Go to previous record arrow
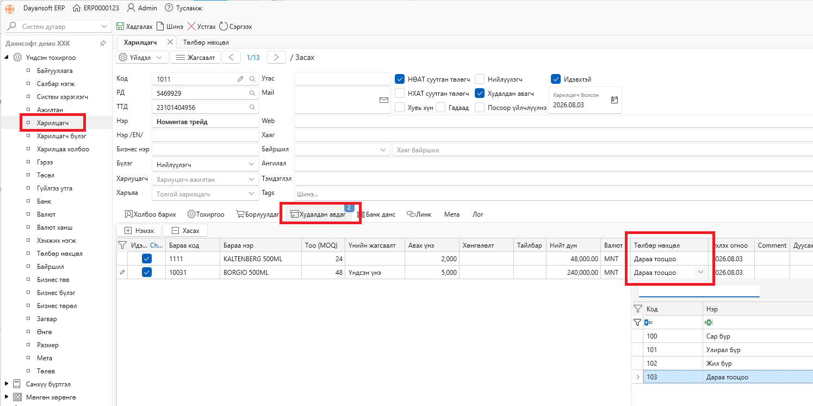Screen dimensions: 813x406 point(231,57)
